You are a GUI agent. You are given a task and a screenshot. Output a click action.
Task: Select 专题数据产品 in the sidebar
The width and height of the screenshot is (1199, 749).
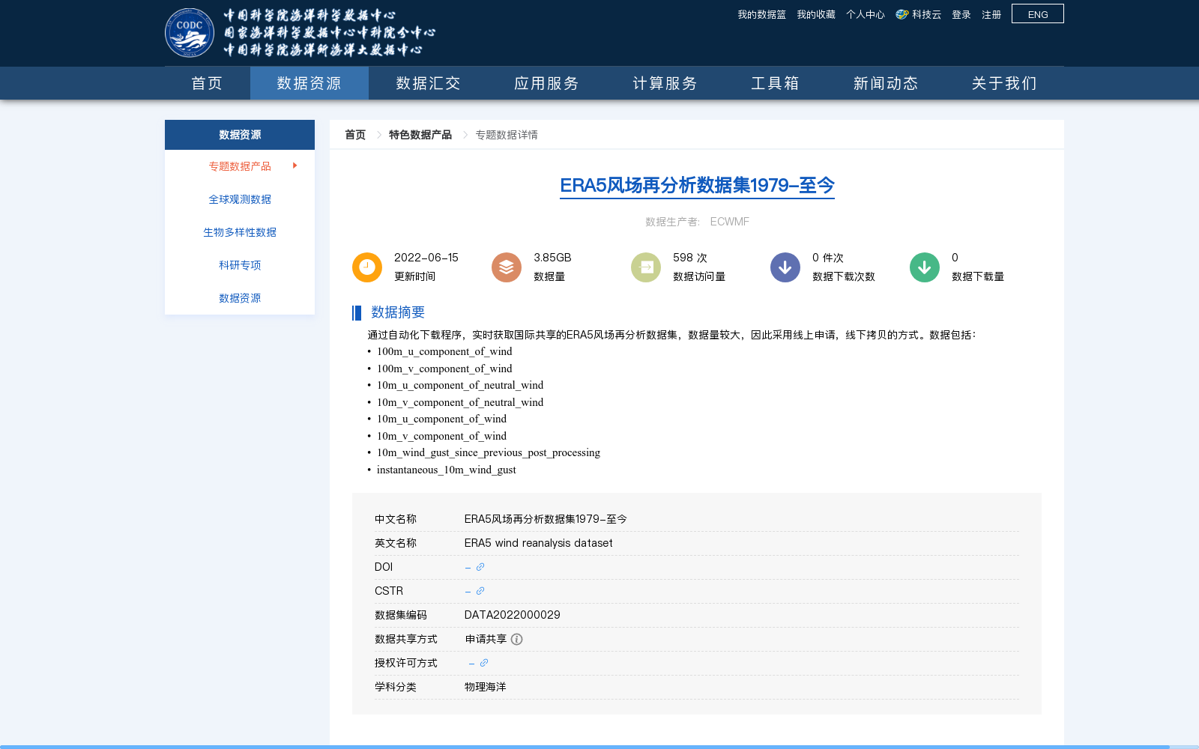coord(240,166)
